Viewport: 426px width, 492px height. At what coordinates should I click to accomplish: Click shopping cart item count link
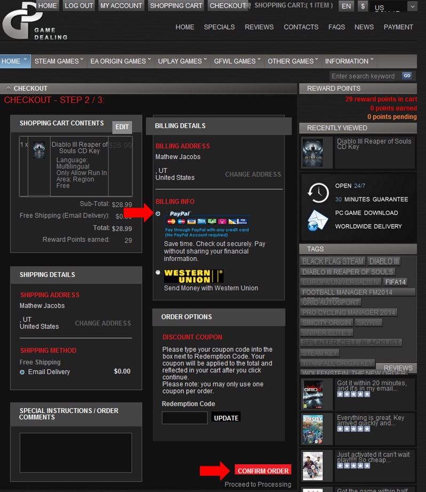pyautogui.click(x=293, y=5)
